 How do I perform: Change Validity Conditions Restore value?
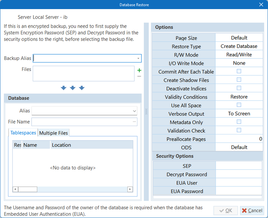point(239,97)
